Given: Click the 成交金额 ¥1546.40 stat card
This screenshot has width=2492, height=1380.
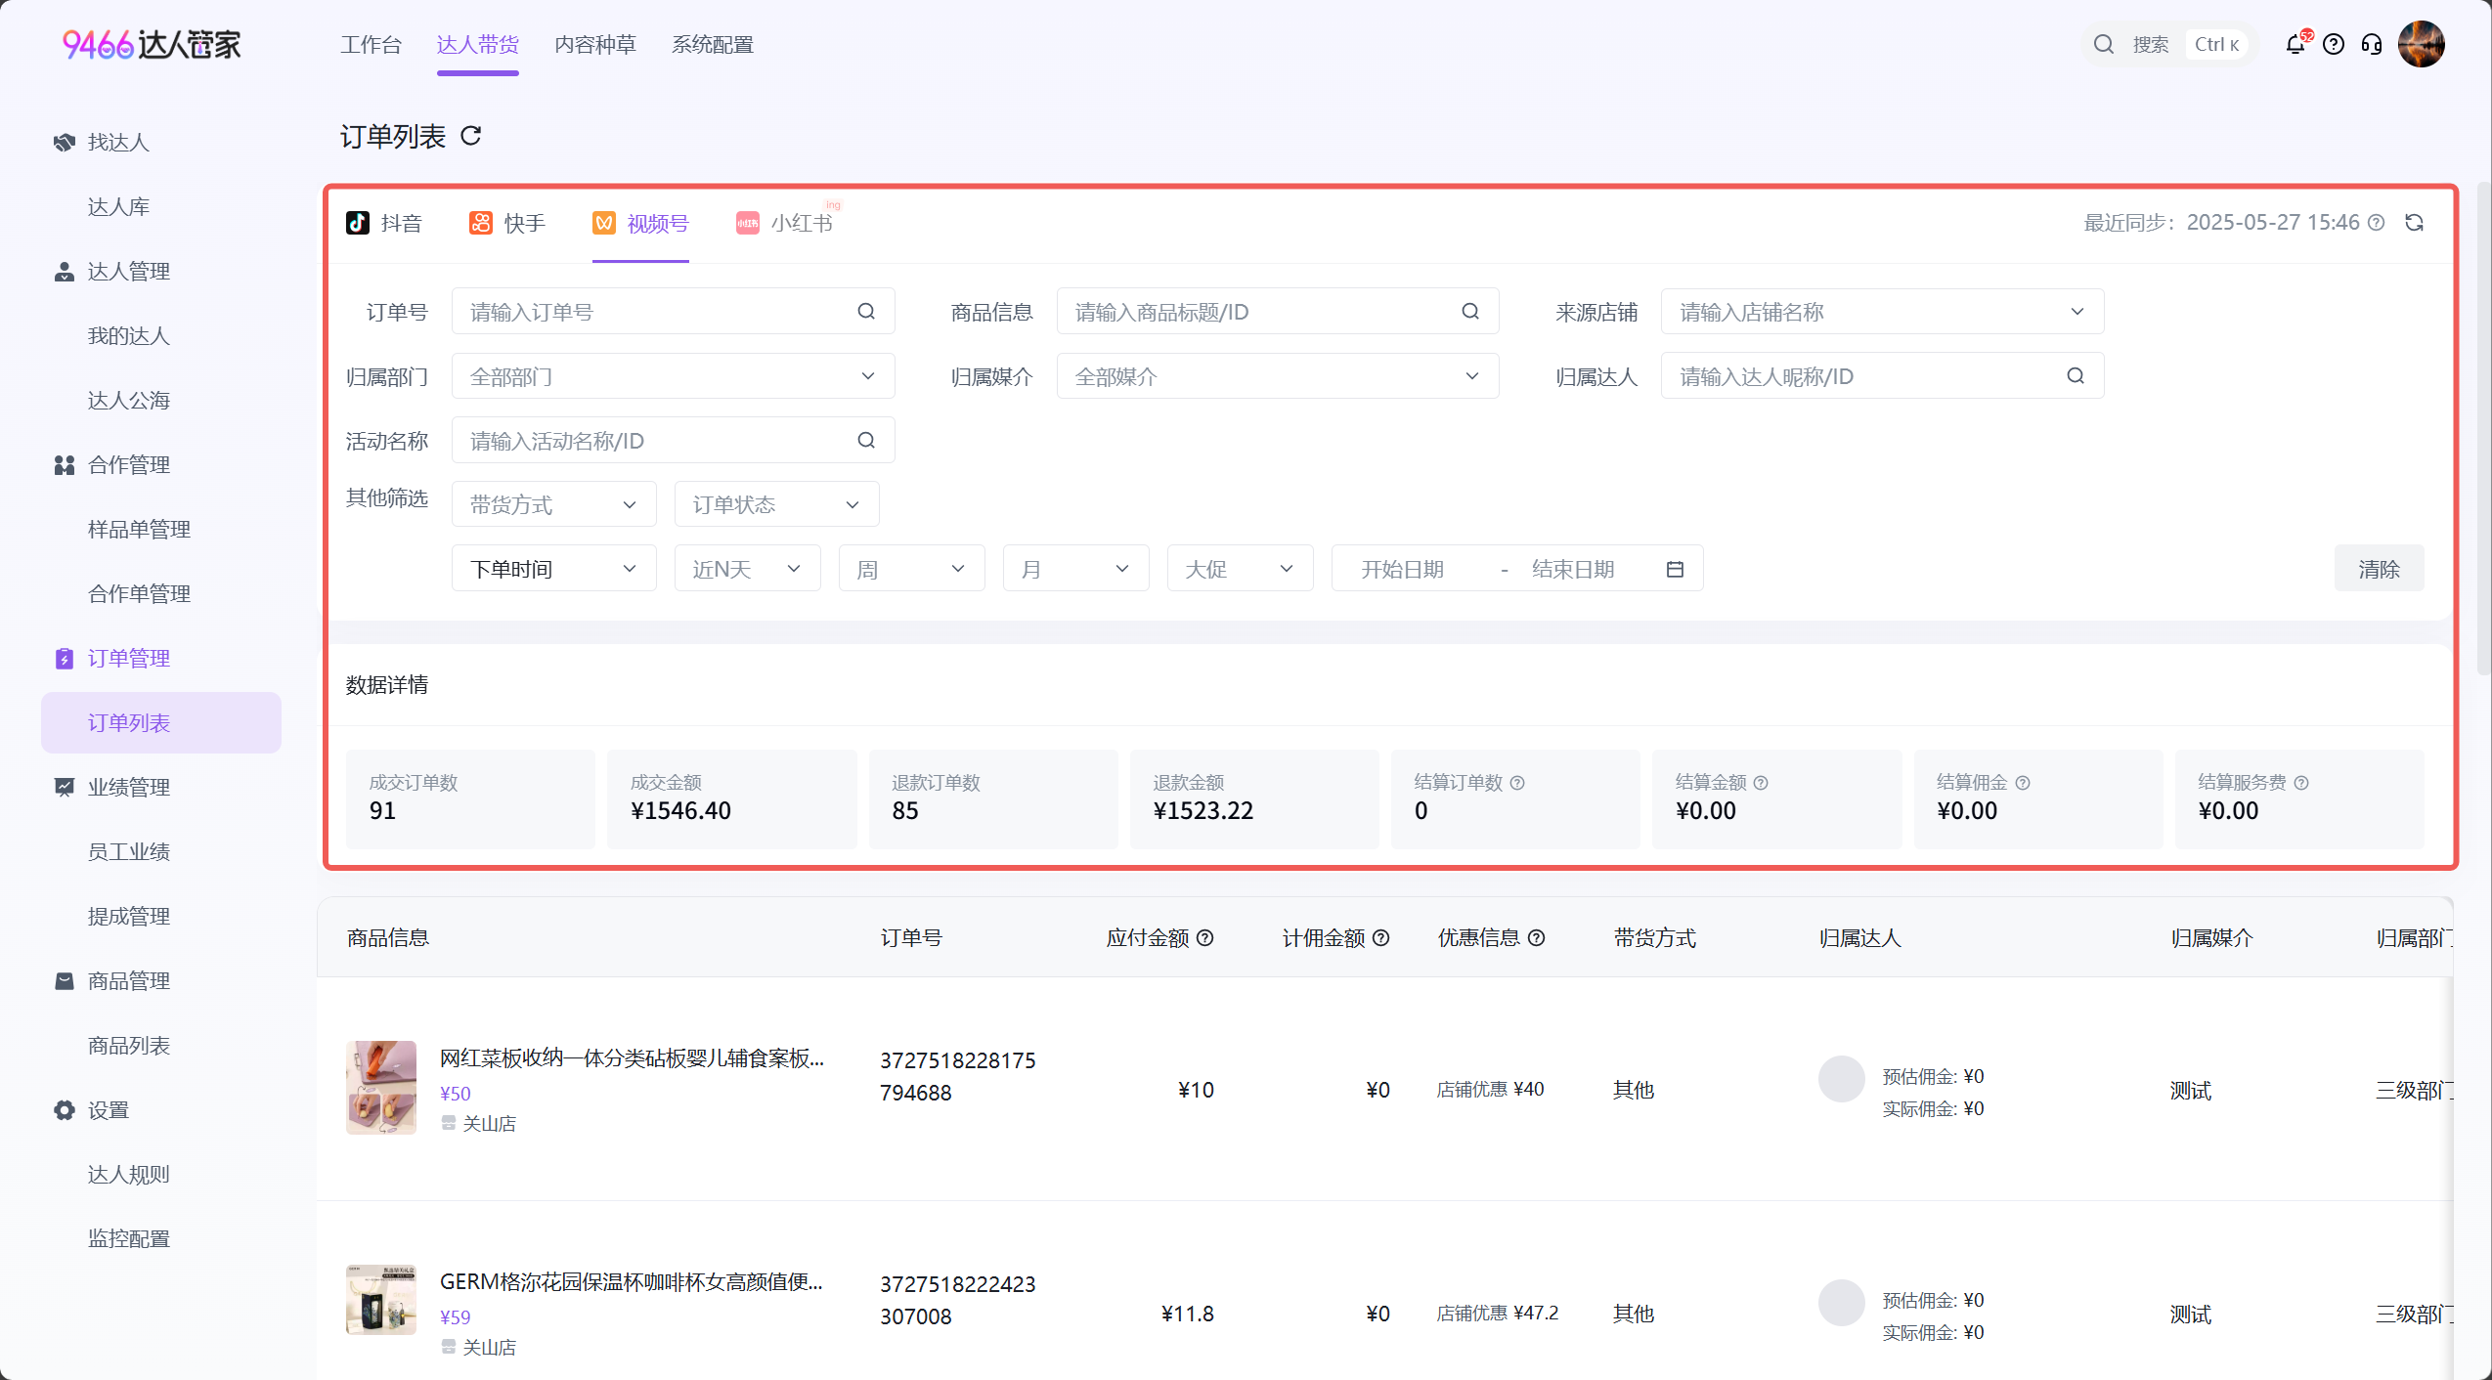Looking at the screenshot, I should pyautogui.click(x=731, y=798).
